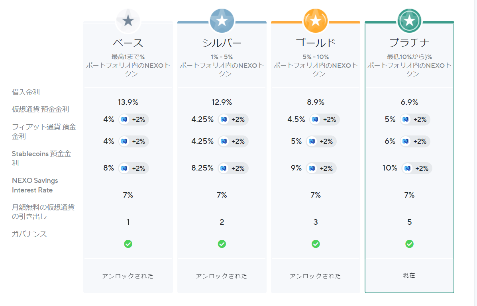Click アンロックされた under the Gold column
The width and height of the screenshot is (477, 306).
coord(316,276)
